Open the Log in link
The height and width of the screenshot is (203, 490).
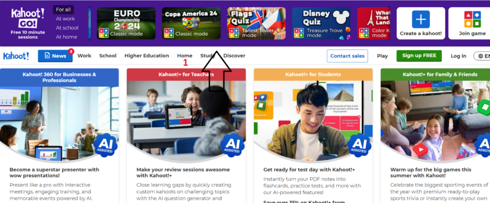(458, 56)
